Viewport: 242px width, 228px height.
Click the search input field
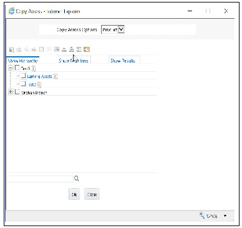[40, 179]
